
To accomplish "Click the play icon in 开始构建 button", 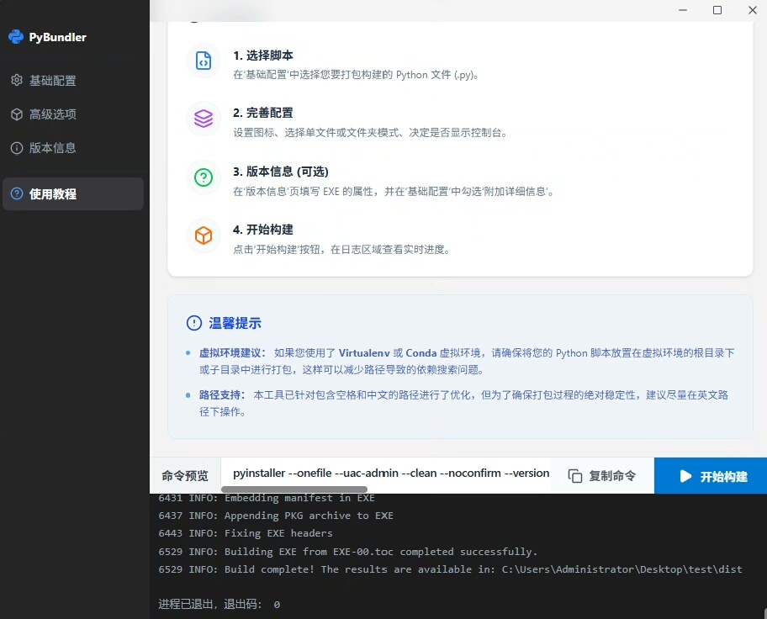I will click(685, 476).
